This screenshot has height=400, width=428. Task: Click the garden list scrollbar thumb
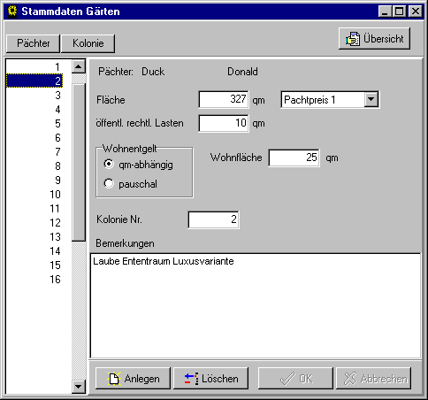(x=79, y=162)
